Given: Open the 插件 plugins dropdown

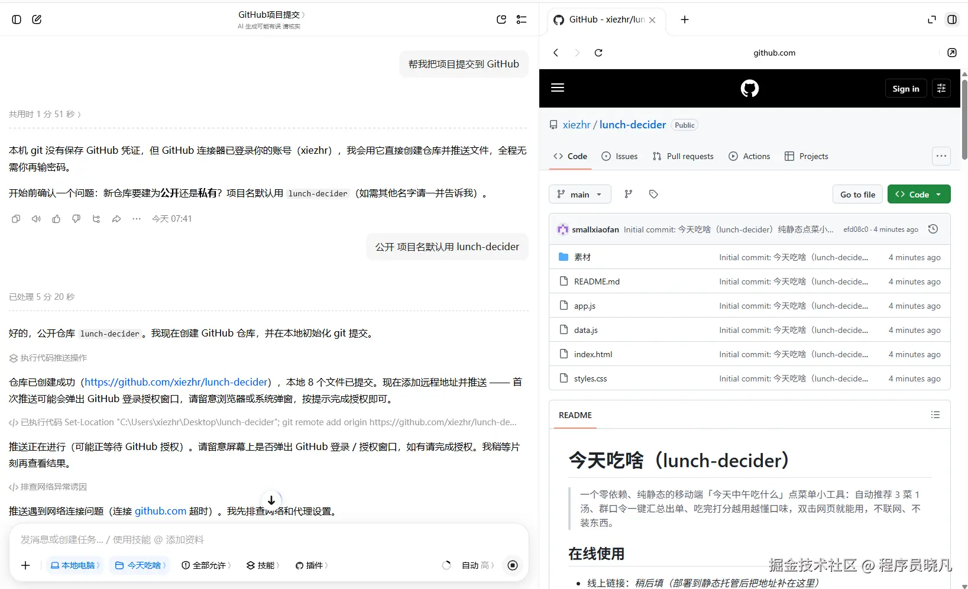Looking at the screenshot, I should (312, 565).
